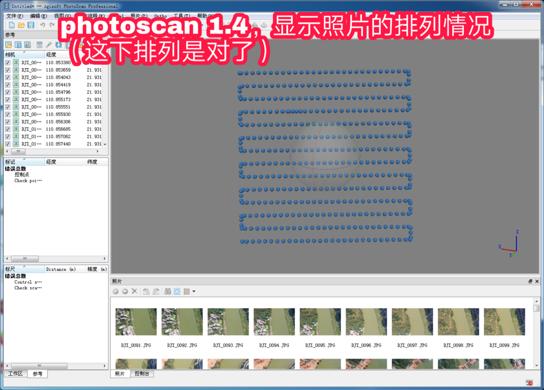
Task: Click the camera list horizontal scrollbar thumb
Action: (x=18, y=152)
